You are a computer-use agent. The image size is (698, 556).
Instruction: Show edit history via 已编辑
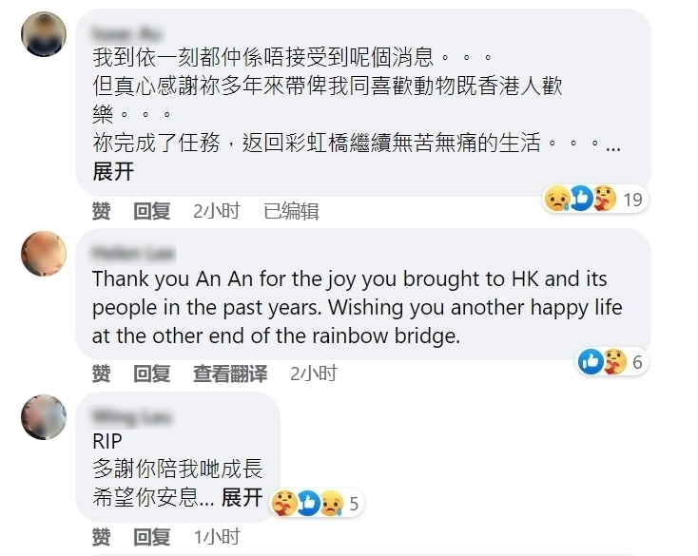(290, 211)
